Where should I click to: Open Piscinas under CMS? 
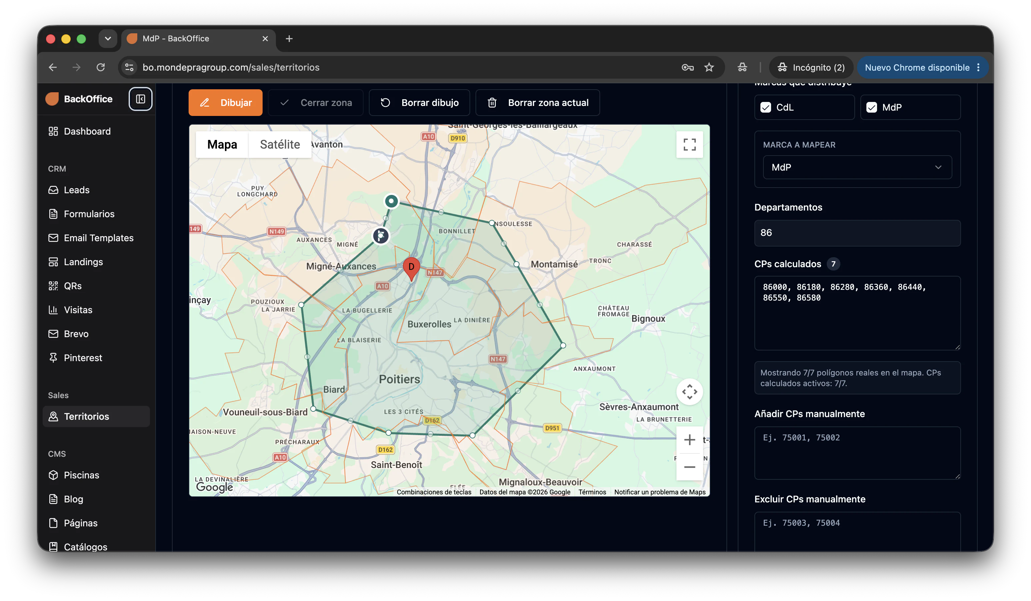click(96, 475)
